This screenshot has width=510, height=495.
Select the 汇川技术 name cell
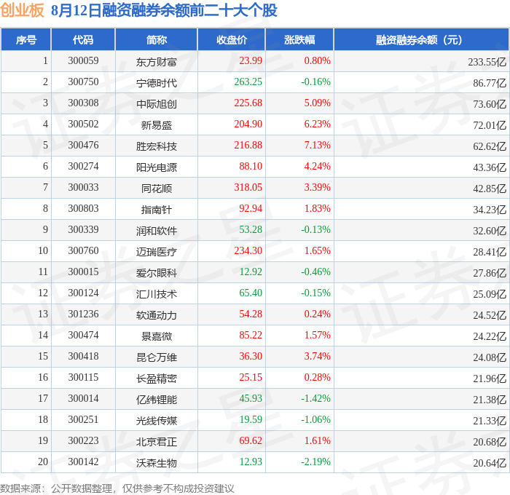pyautogui.click(x=157, y=294)
